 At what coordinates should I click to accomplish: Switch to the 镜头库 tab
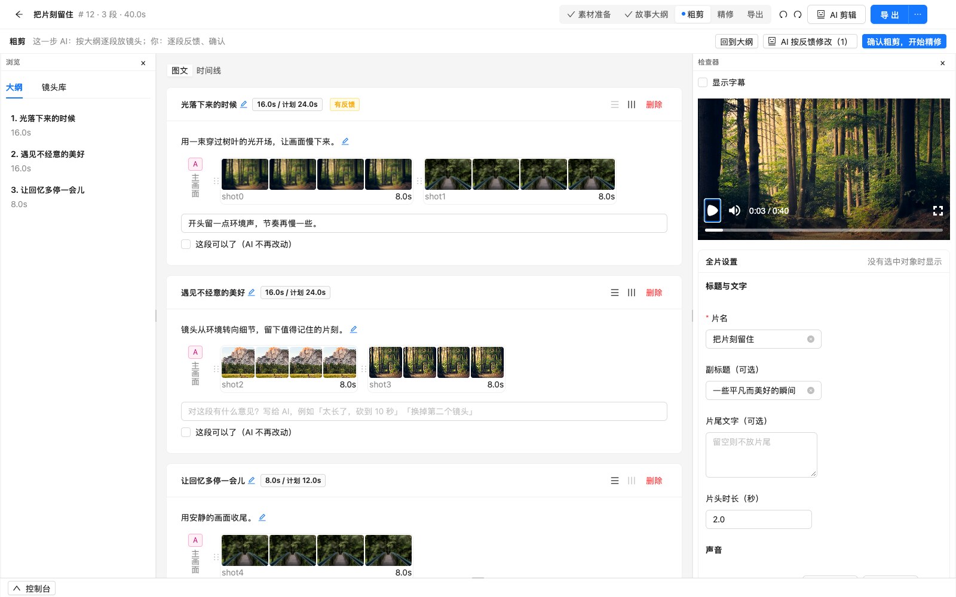click(54, 87)
